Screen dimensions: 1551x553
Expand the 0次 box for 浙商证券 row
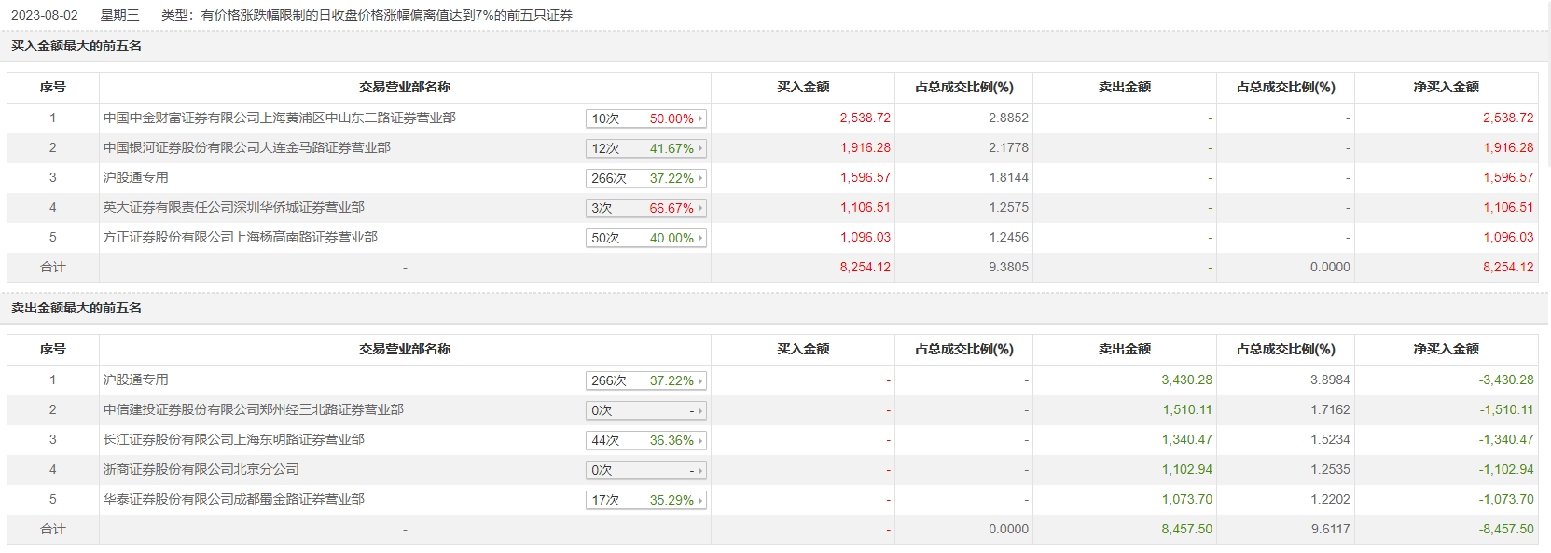[645, 471]
